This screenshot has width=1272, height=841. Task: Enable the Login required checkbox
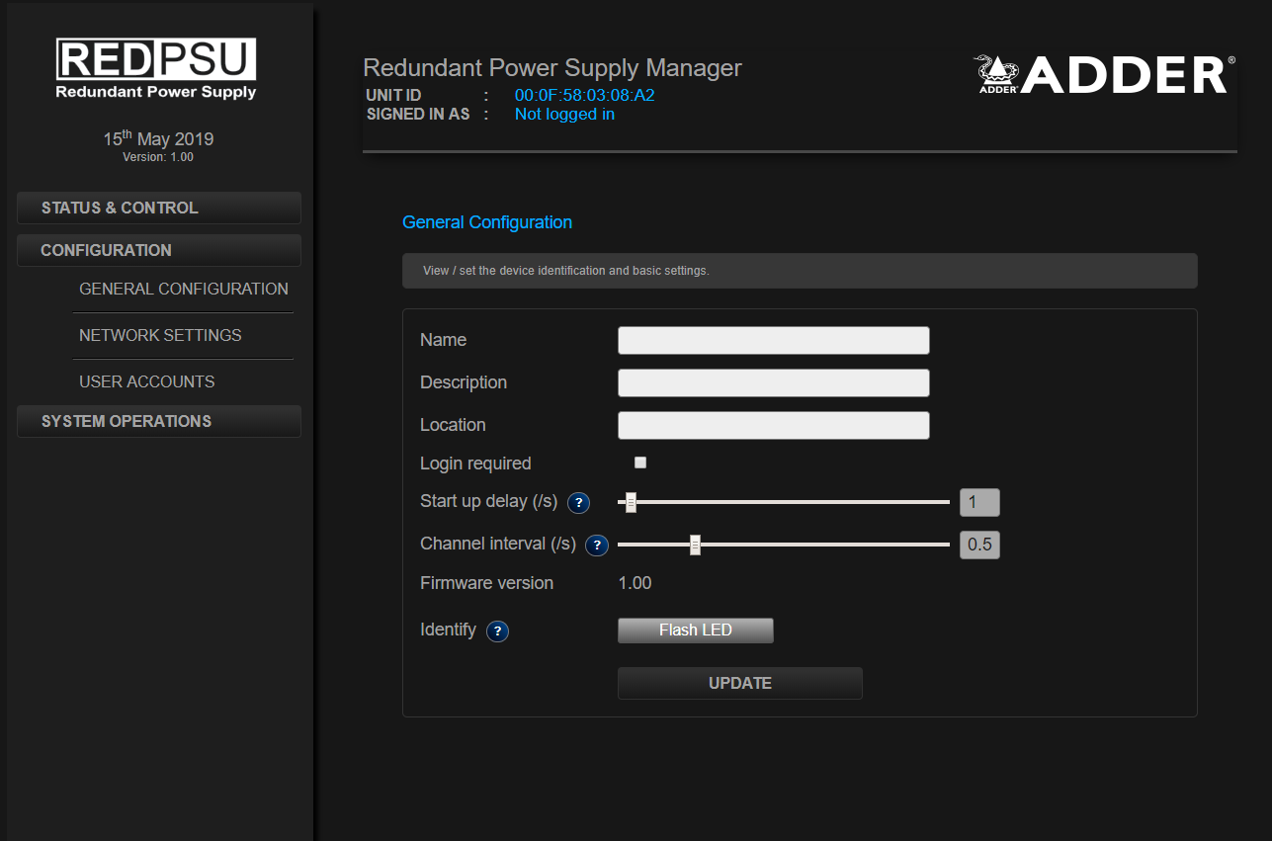(640, 463)
